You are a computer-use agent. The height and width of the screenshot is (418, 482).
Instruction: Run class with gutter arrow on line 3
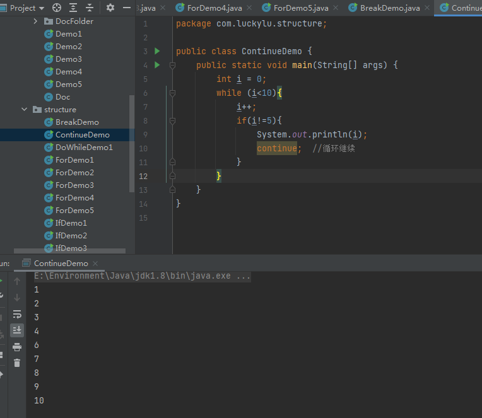(157, 51)
